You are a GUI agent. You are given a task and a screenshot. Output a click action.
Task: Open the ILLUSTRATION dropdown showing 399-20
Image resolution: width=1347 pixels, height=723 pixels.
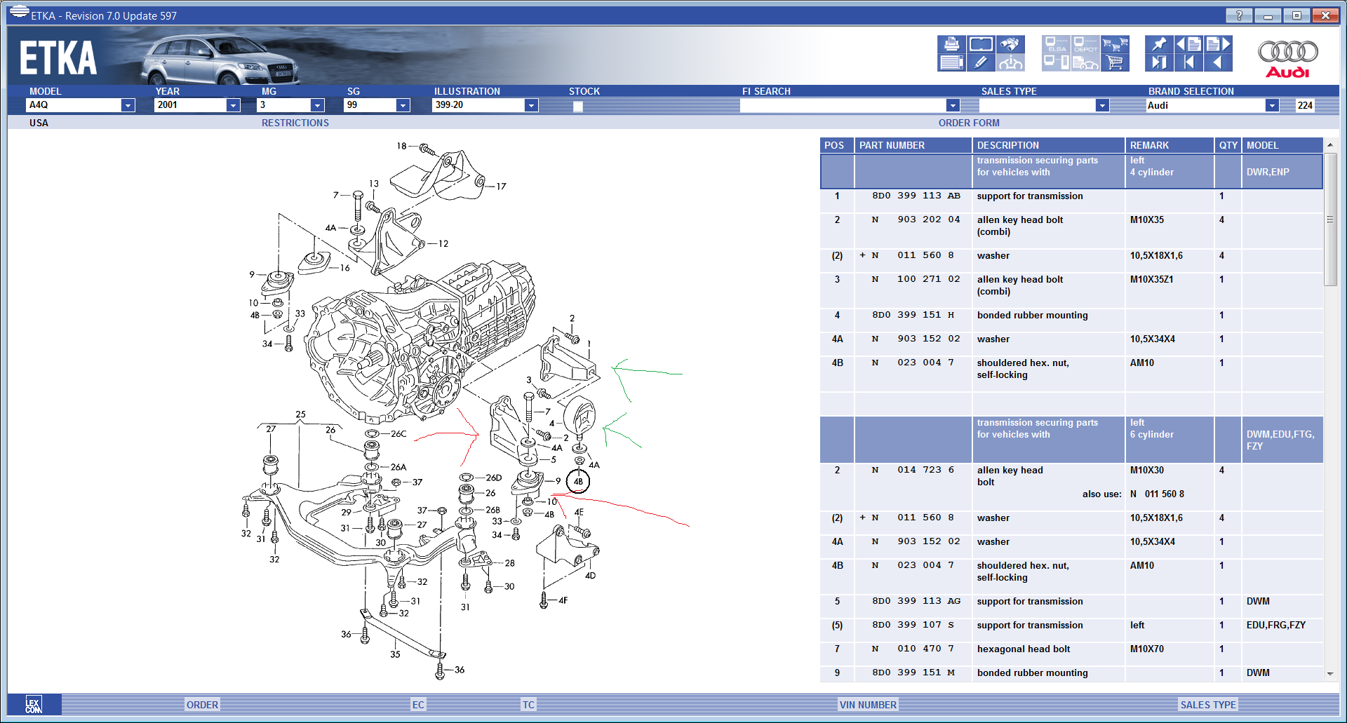pyautogui.click(x=532, y=105)
